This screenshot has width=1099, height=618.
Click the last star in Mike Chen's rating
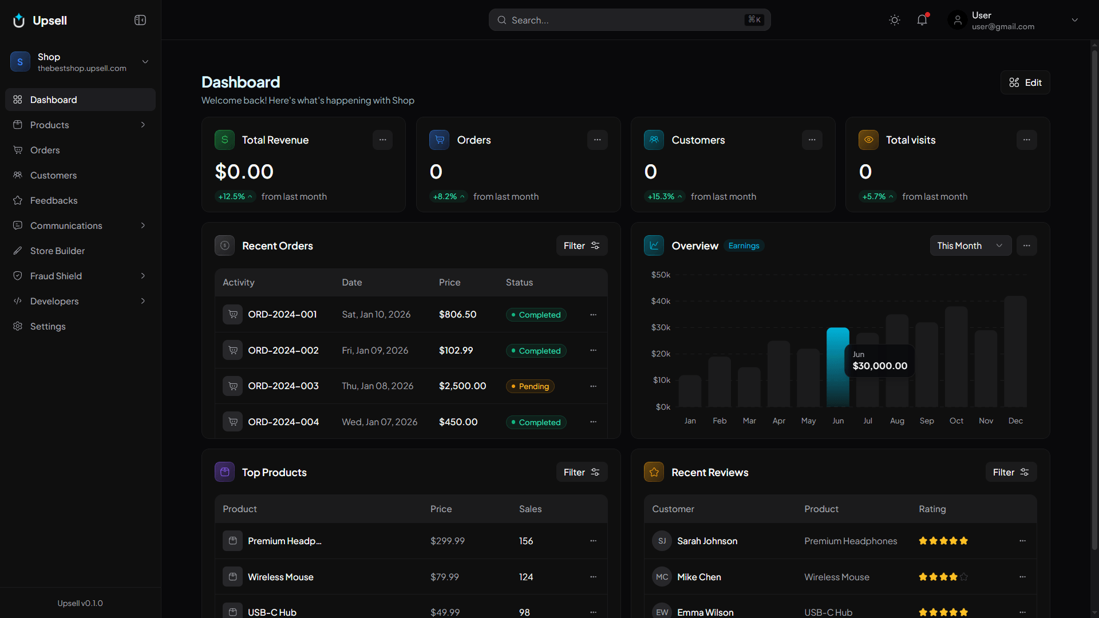click(964, 577)
